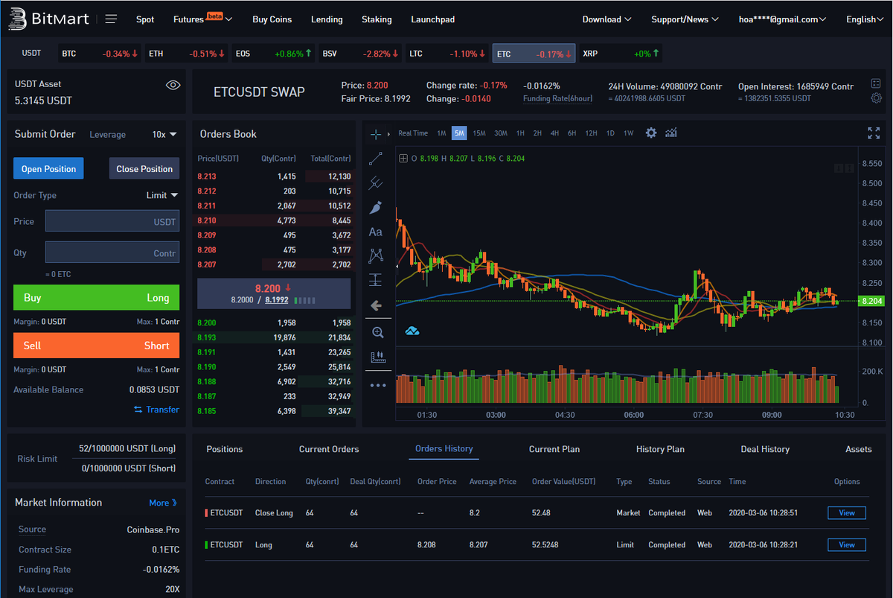Select the 1D chart interval
Screen dimensions: 893x598
[610, 133]
